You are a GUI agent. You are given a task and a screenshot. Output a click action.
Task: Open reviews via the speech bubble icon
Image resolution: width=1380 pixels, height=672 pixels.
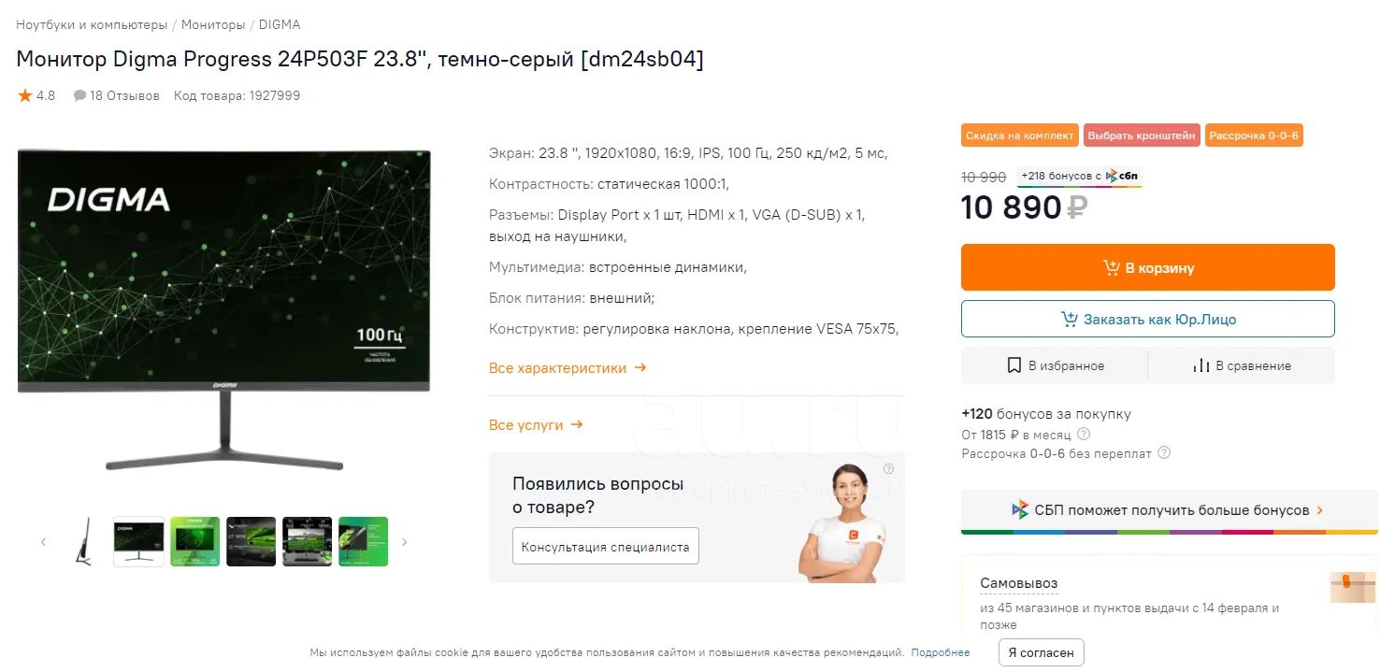(79, 95)
